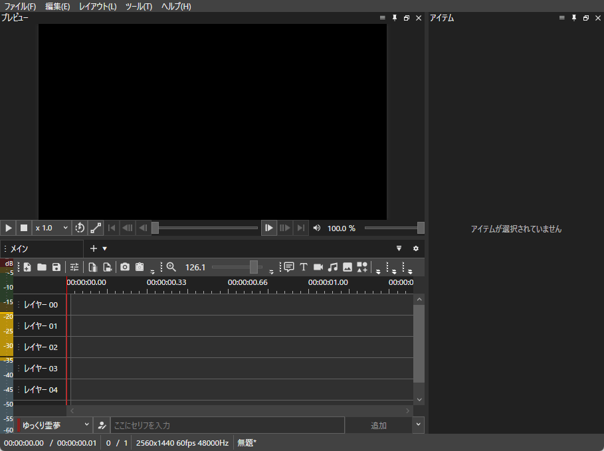Create a new timeline with the plus button
The width and height of the screenshot is (604, 451).
(93, 248)
